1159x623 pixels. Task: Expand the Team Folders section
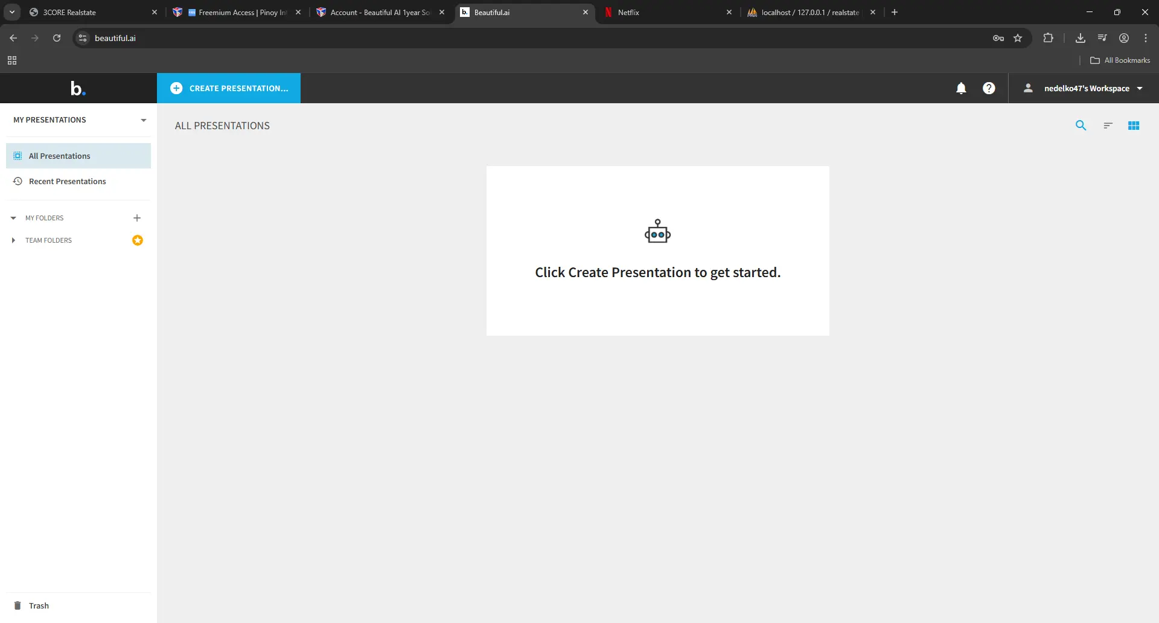click(x=13, y=240)
